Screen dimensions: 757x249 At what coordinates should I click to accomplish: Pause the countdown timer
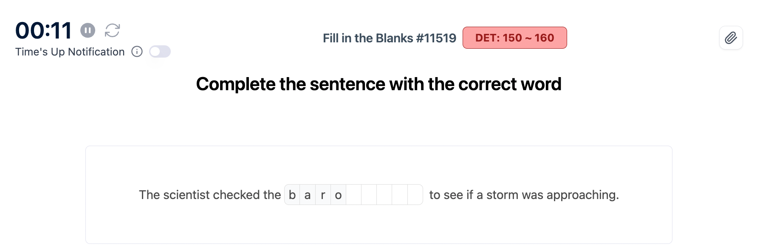pyautogui.click(x=88, y=30)
